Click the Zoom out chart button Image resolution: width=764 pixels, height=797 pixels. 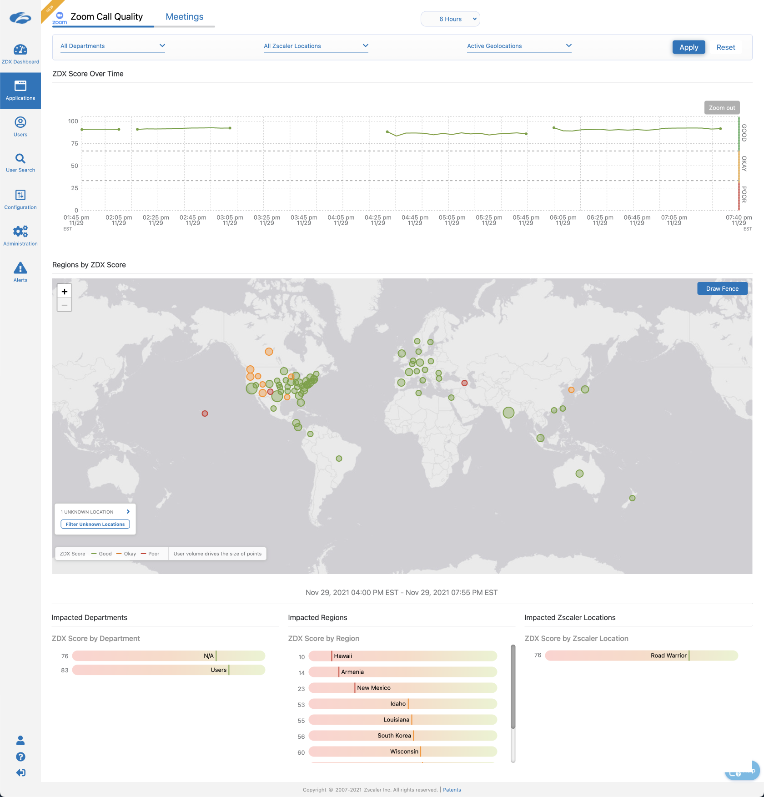(722, 108)
